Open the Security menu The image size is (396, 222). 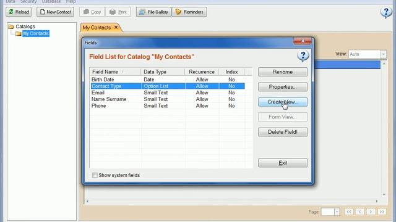(x=28, y=1)
